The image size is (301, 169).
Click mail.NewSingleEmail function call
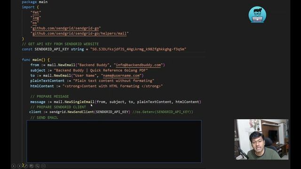tap(74, 102)
